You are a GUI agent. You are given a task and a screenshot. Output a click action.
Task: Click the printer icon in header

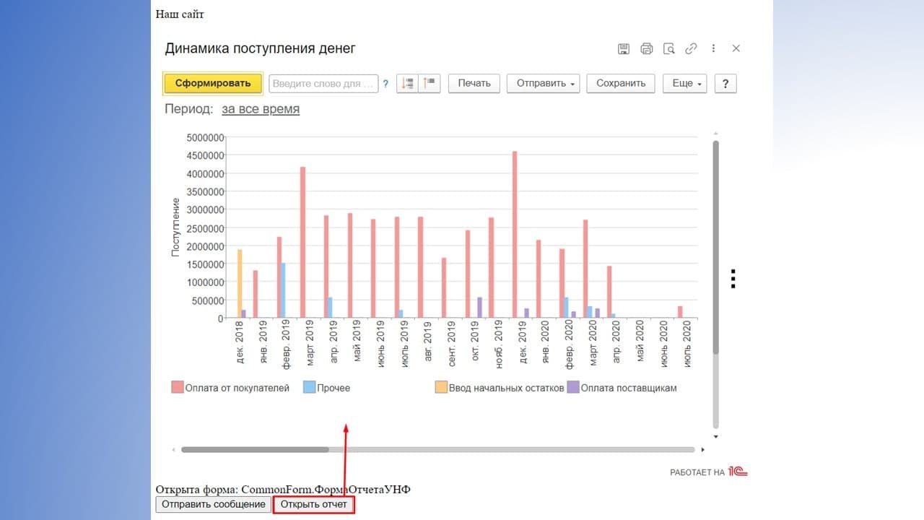click(x=647, y=48)
